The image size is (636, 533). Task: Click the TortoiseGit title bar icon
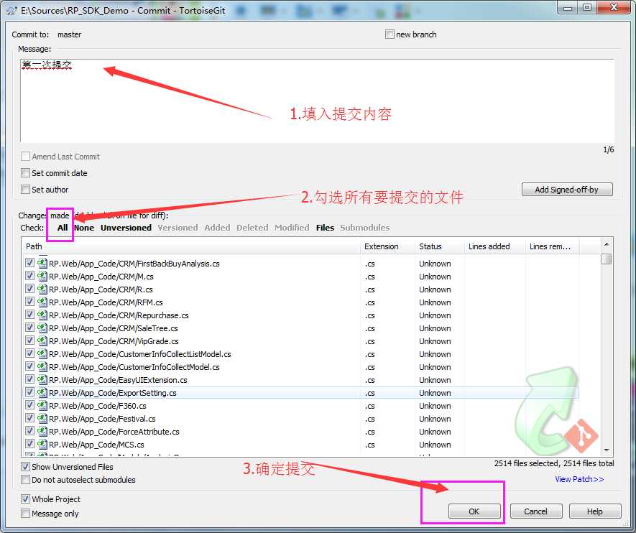[x=11, y=11]
